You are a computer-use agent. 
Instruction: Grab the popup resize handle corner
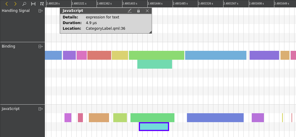coord(150,32)
